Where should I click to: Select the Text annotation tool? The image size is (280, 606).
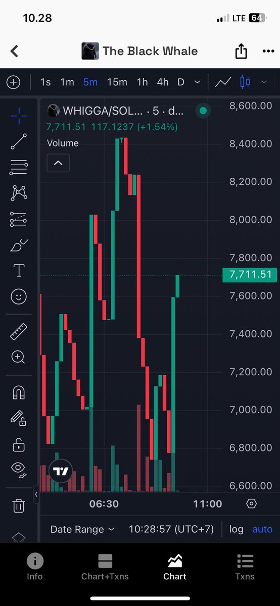19,271
